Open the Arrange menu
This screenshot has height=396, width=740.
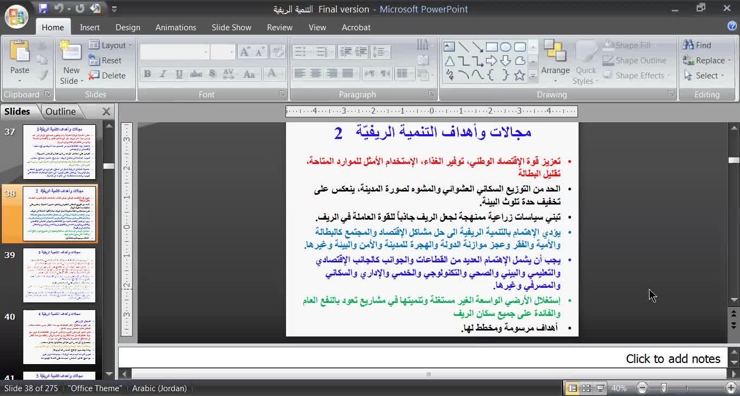point(555,62)
